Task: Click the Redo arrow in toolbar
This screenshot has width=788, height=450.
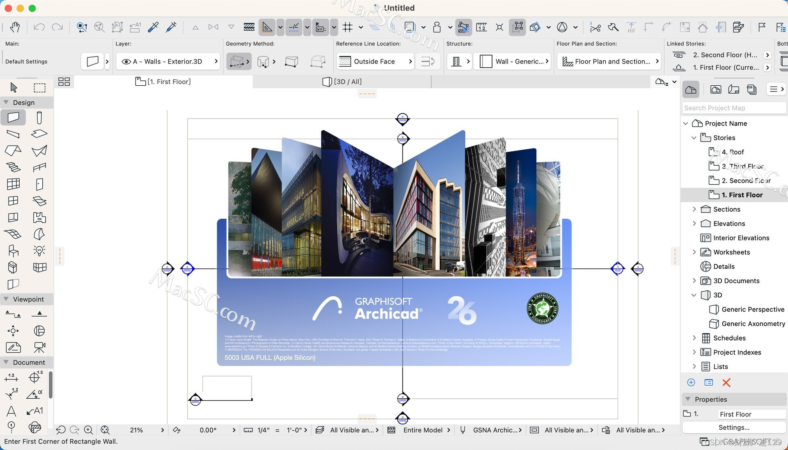Action: point(57,27)
